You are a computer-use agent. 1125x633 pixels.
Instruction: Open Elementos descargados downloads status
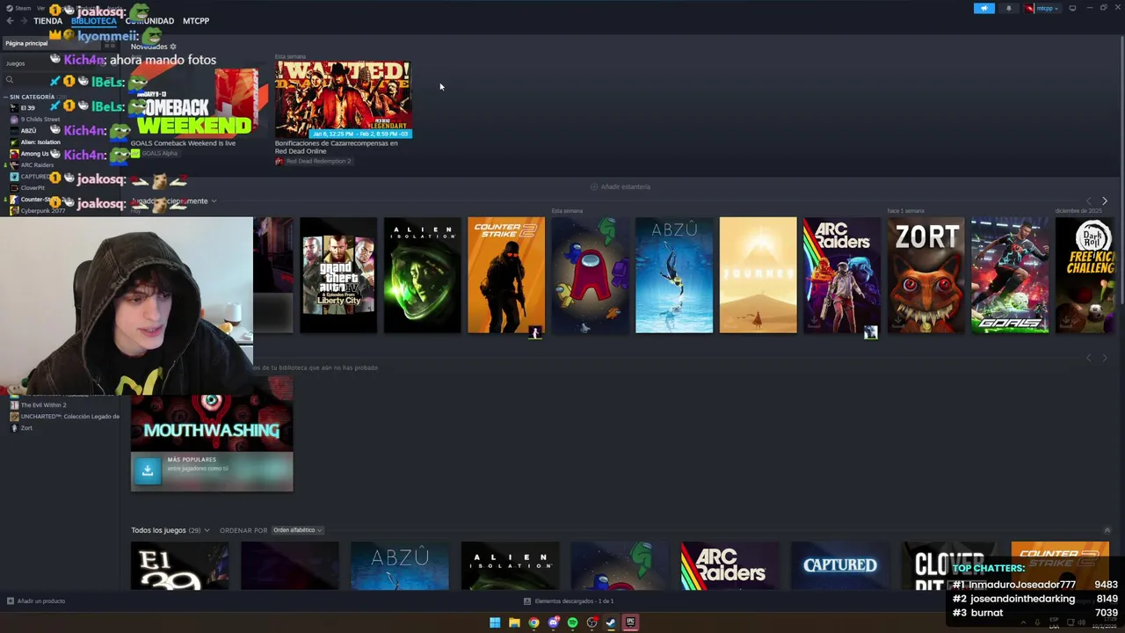coord(569,601)
